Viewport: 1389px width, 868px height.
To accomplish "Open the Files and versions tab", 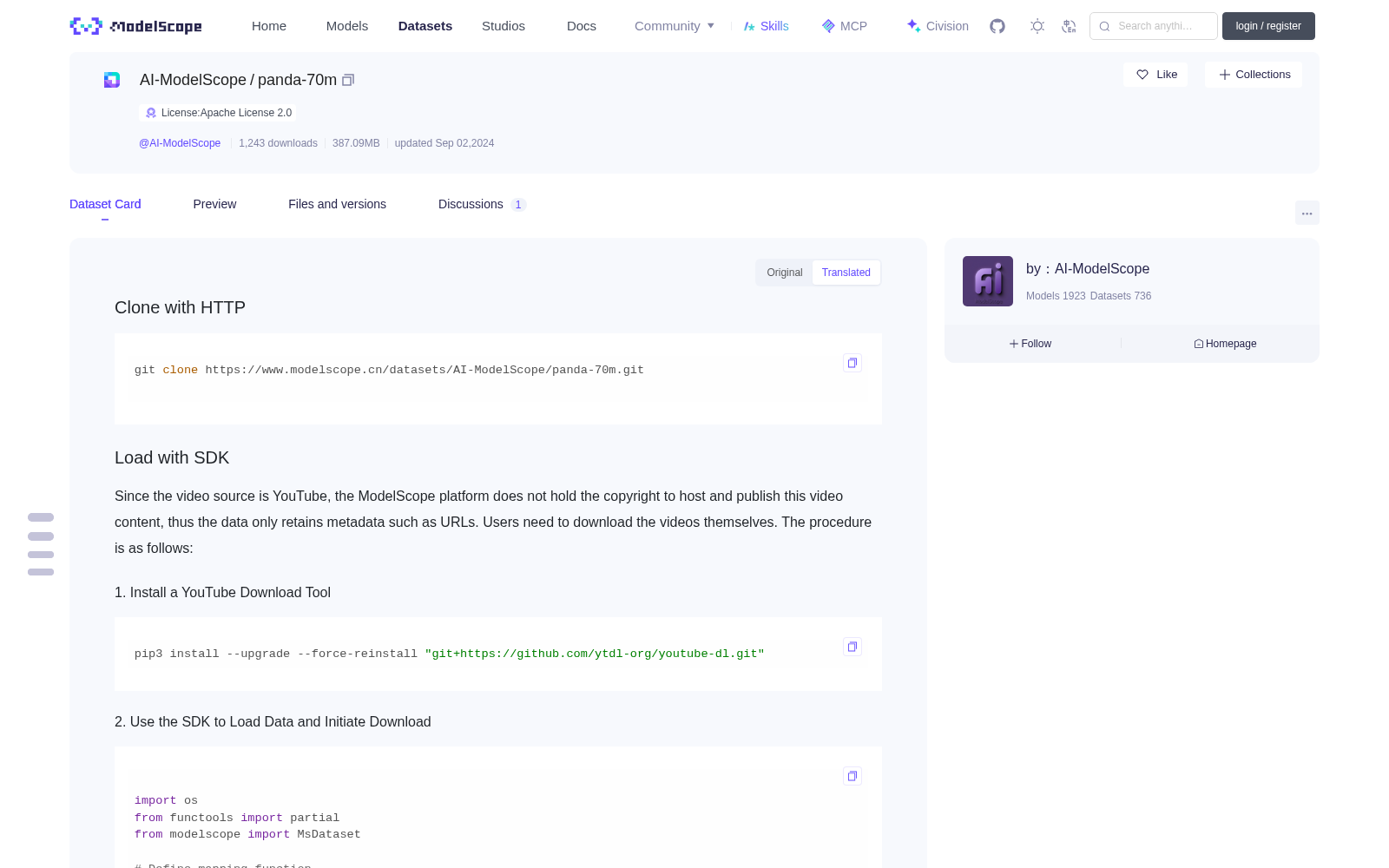I will [337, 204].
